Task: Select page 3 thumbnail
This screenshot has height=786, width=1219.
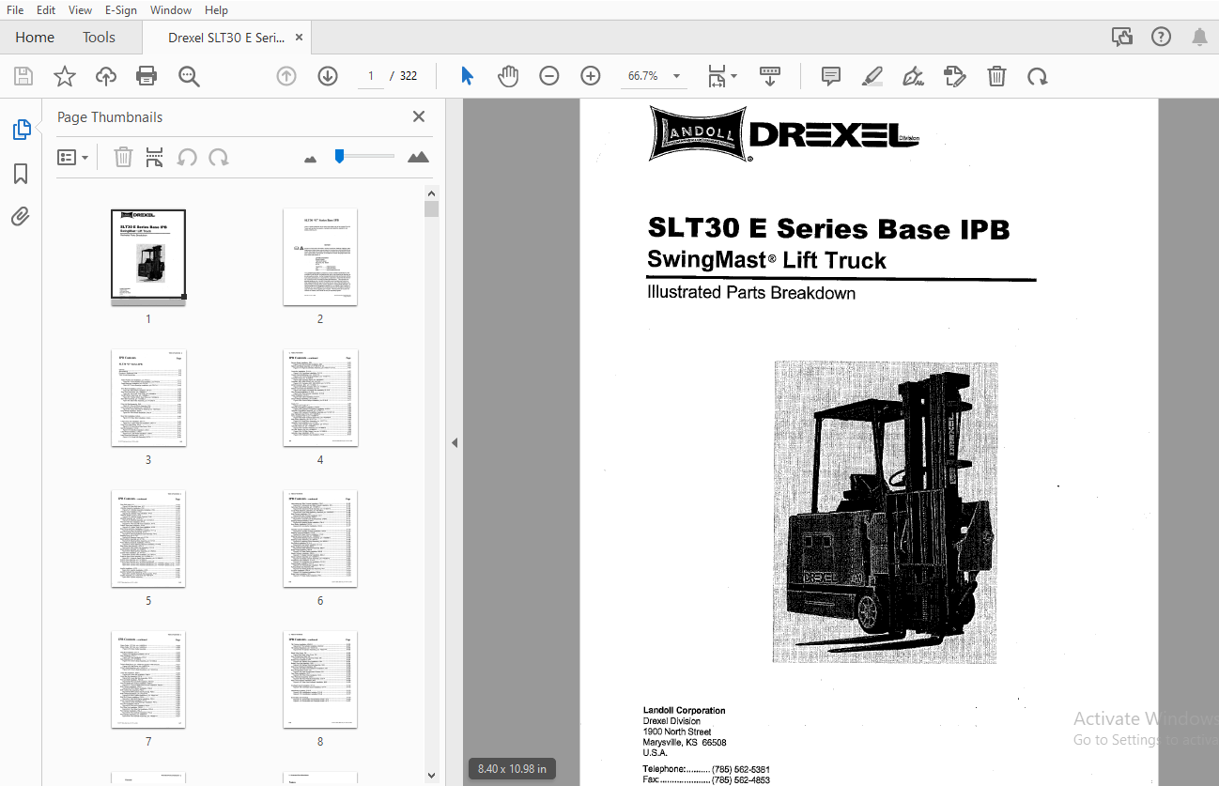Action: (148, 398)
